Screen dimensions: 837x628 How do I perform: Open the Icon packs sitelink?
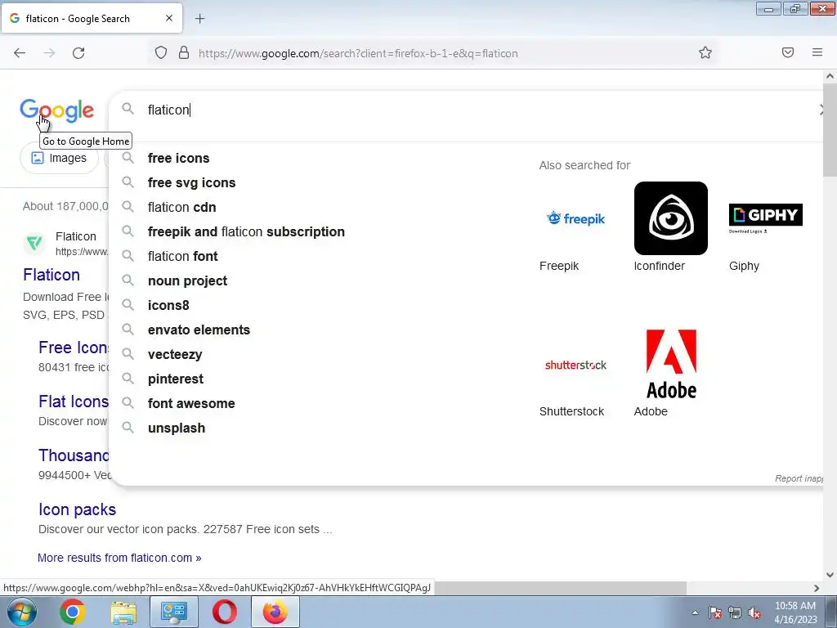[78, 509]
